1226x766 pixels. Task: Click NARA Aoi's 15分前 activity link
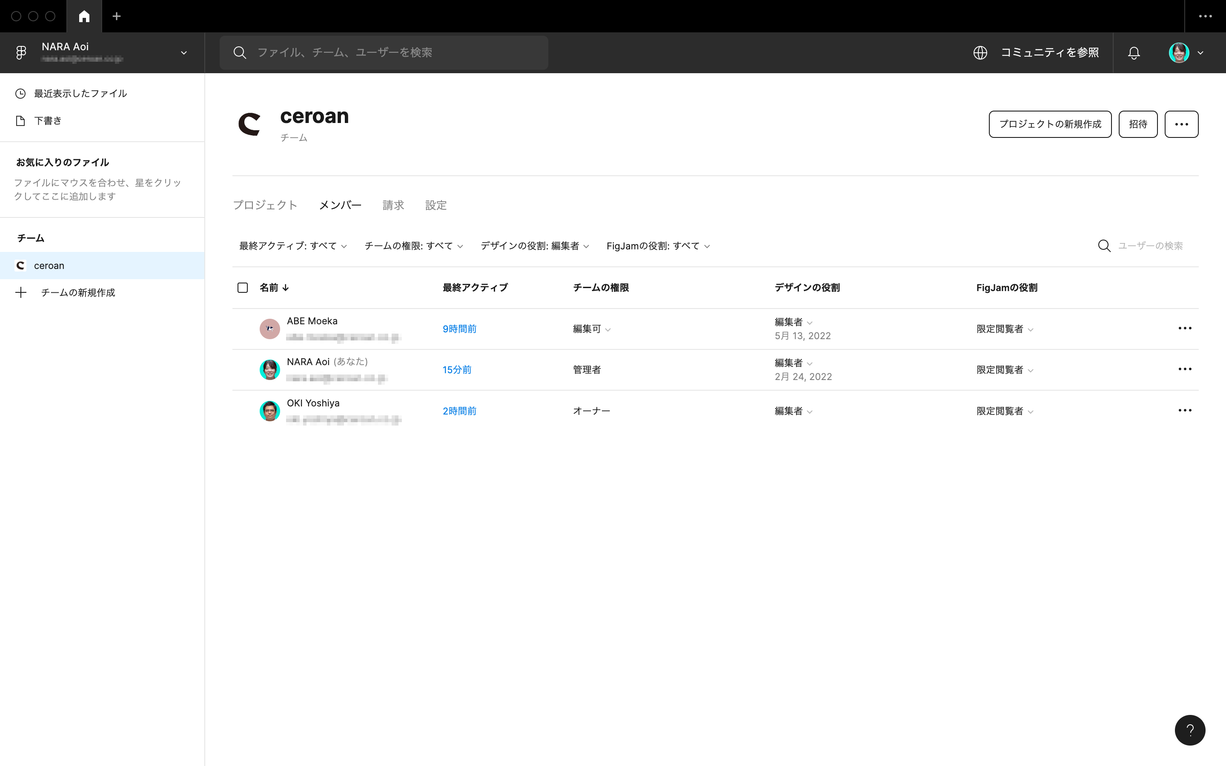[x=457, y=370]
